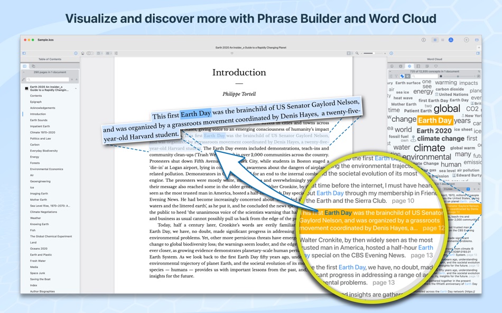
Task: Open the Climate 1970–2020 chapter
Action: tap(42, 132)
